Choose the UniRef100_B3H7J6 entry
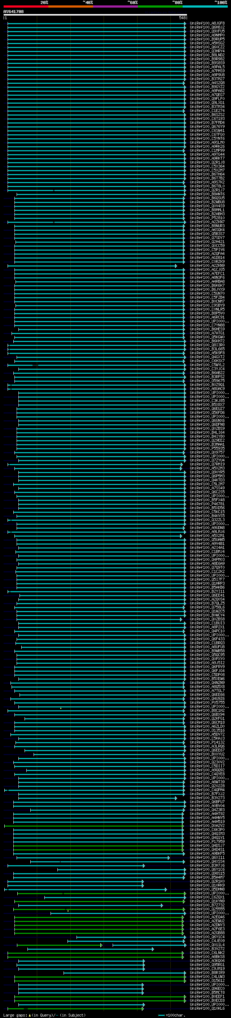 (x=207, y=866)
